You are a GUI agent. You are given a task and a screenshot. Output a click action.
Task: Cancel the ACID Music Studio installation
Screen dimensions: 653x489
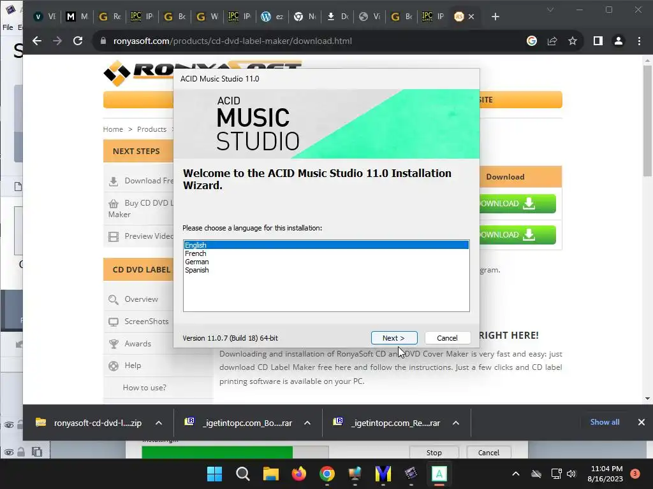tap(447, 338)
